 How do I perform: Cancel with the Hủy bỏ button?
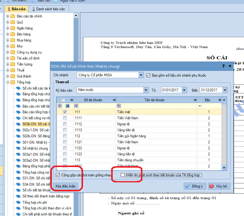(x=219, y=186)
